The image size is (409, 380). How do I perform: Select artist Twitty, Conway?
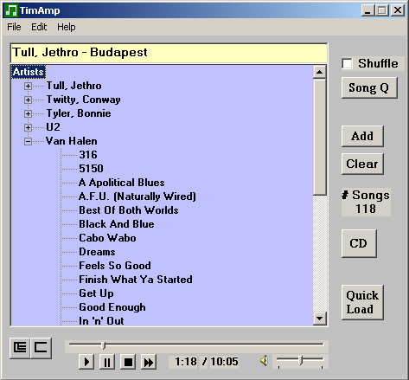point(83,100)
